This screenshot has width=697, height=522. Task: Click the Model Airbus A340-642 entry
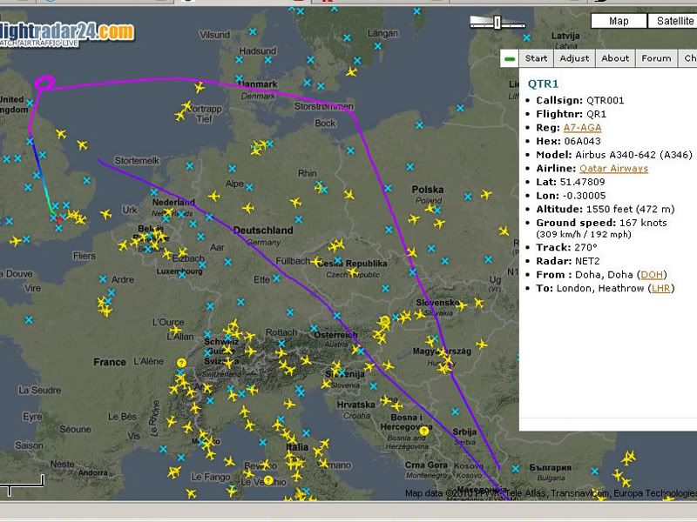(x=614, y=155)
